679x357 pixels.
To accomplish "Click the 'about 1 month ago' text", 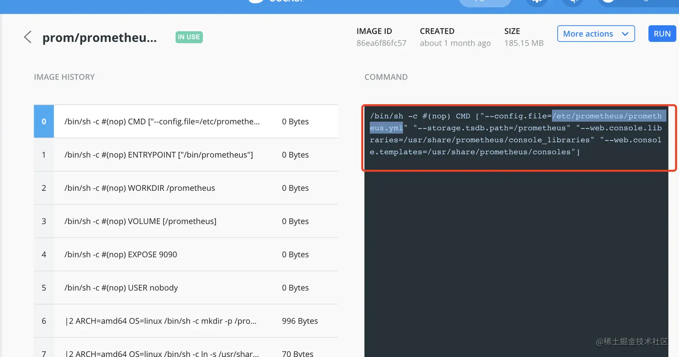I will tap(455, 43).
